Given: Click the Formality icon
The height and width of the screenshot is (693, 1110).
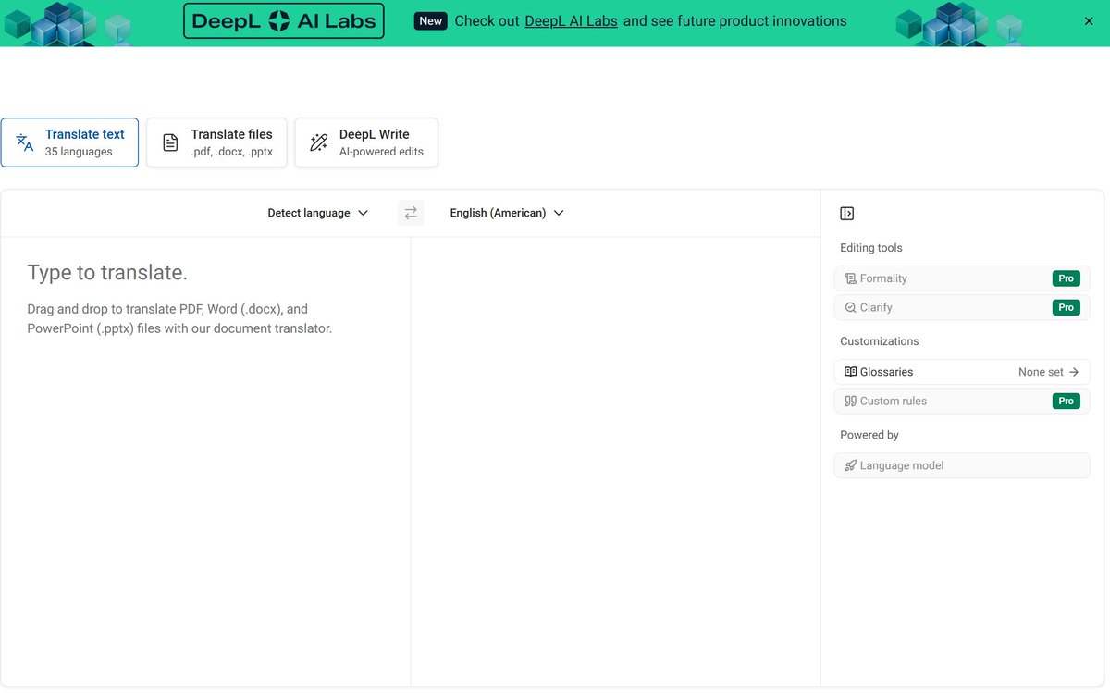Looking at the screenshot, I should pyautogui.click(x=850, y=278).
